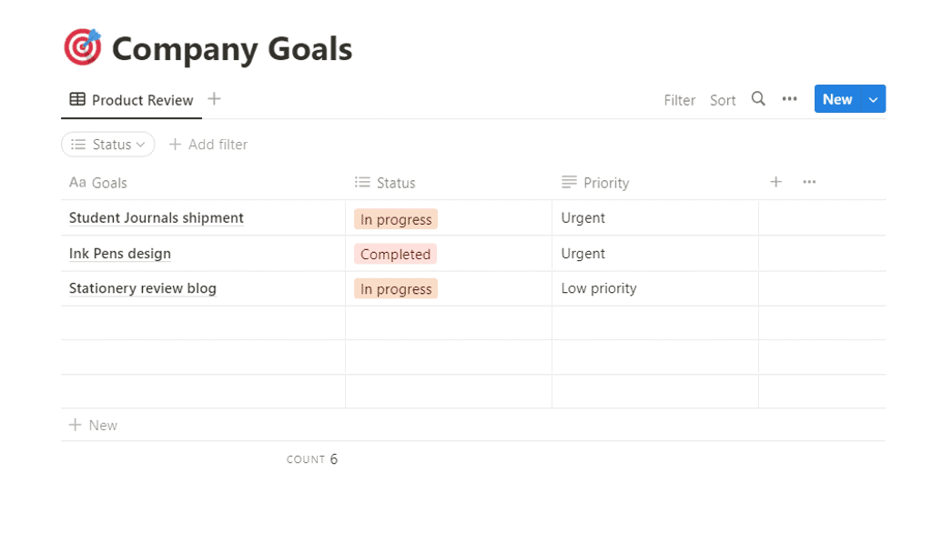Add a new property column plus icon
The image size is (932, 543).
click(775, 182)
